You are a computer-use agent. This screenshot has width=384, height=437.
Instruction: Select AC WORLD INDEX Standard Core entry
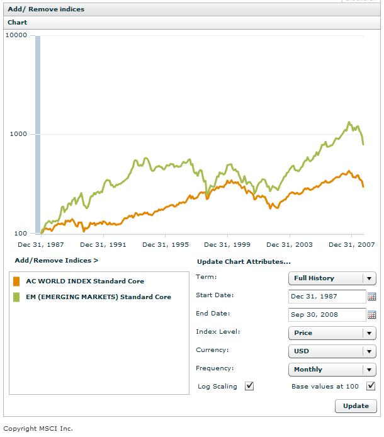point(85,281)
